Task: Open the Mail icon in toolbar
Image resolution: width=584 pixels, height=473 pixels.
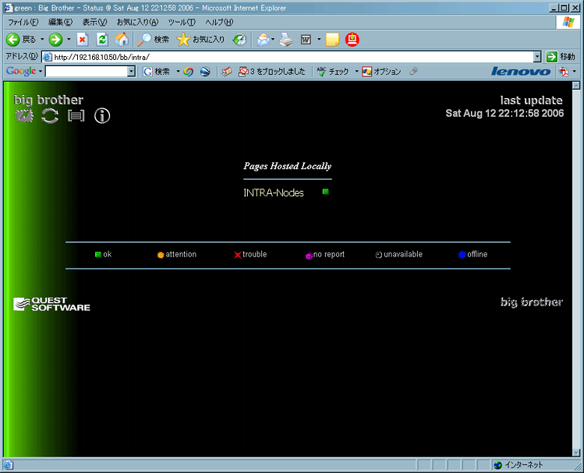Action: (262, 39)
